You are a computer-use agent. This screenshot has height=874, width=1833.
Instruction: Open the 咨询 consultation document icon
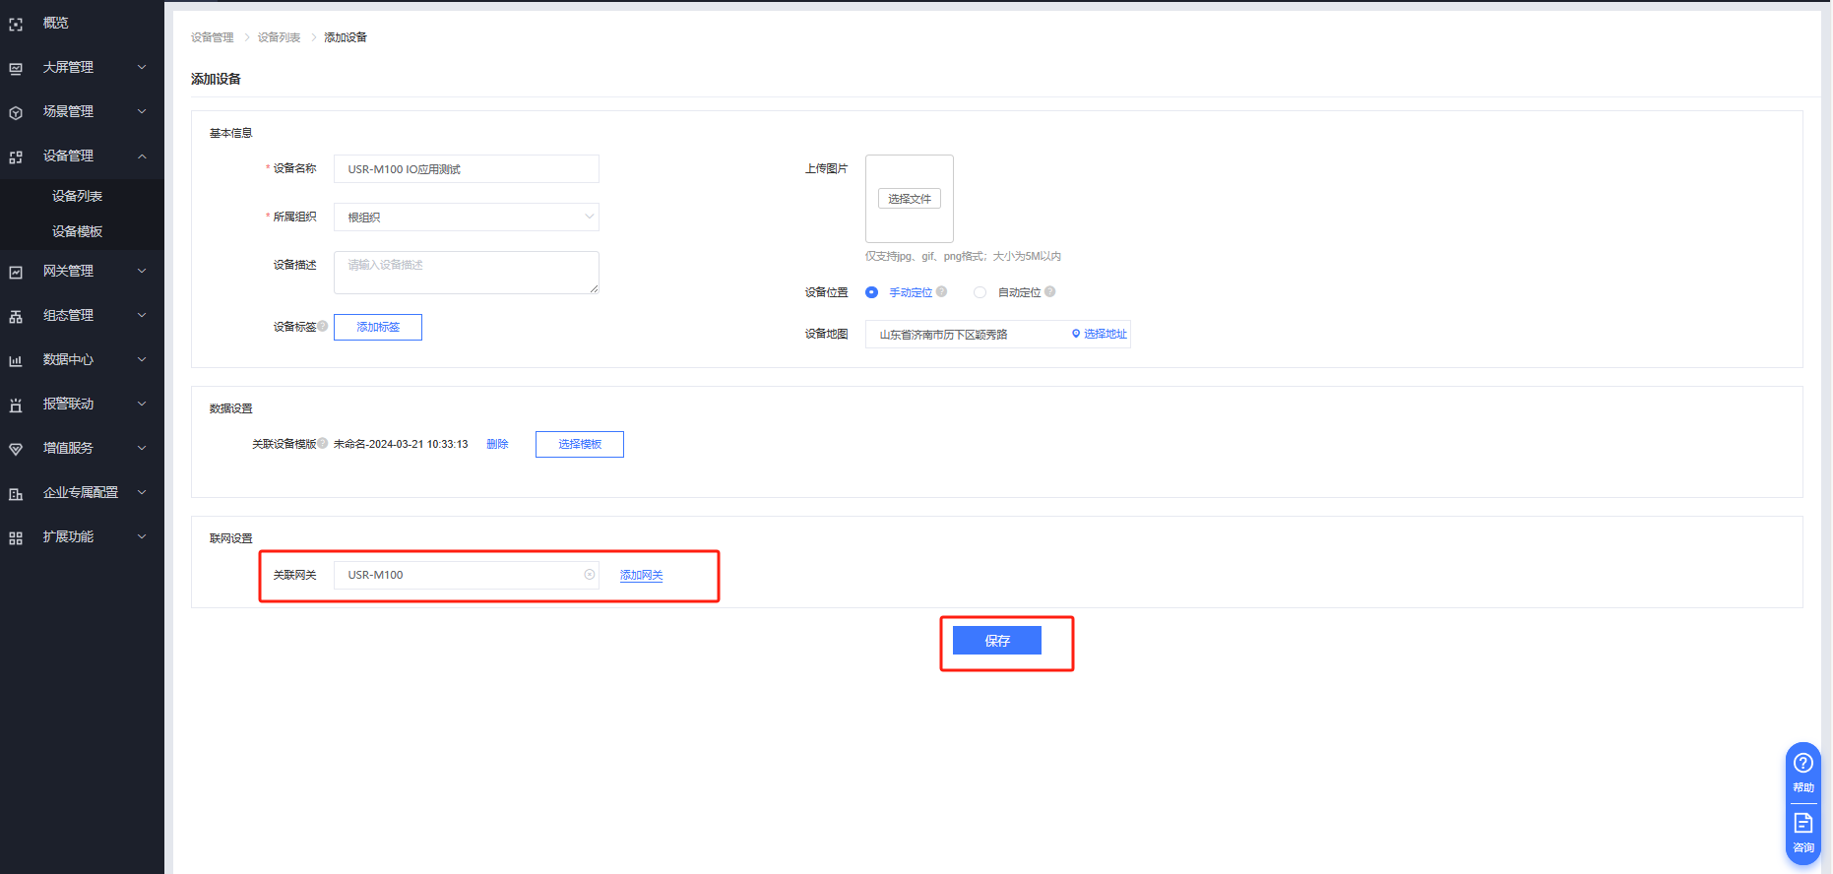pyautogui.click(x=1803, y=823)
